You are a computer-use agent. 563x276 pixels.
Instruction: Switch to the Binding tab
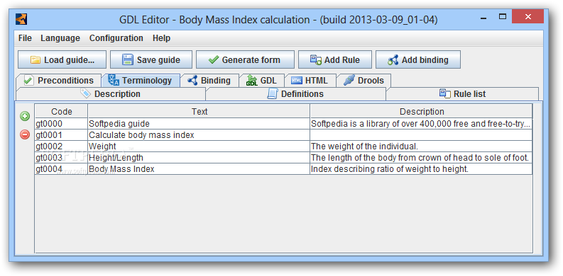click(x=209, y=81)
